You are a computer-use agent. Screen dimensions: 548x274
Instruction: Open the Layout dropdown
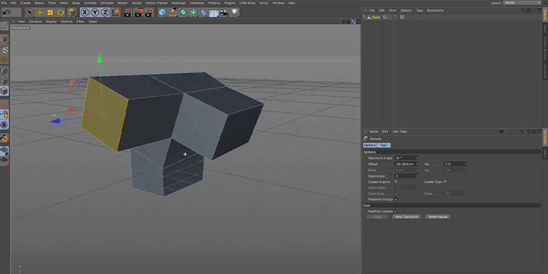point(522,3)
